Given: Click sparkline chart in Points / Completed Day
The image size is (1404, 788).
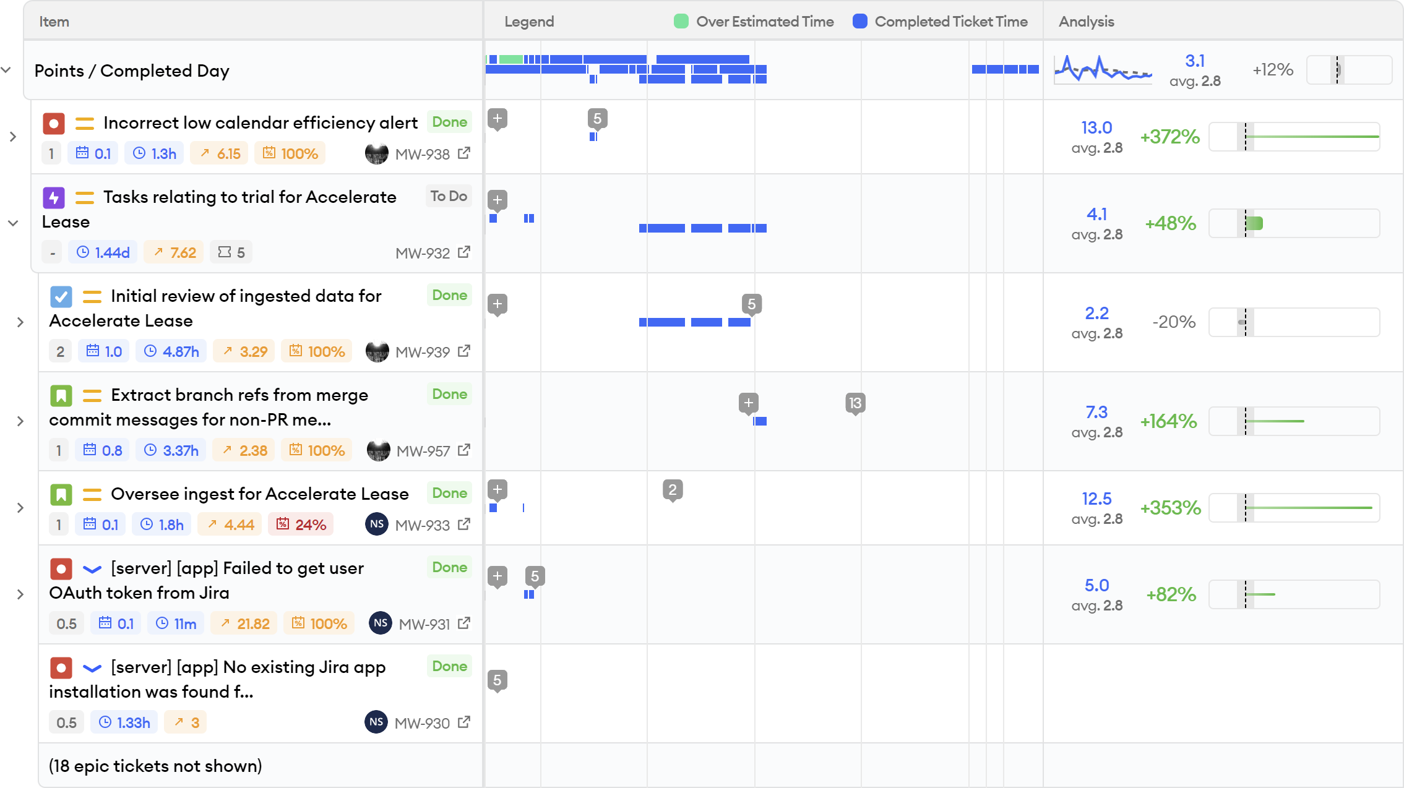Looking at the screenshot, I should pos(1103,69).
